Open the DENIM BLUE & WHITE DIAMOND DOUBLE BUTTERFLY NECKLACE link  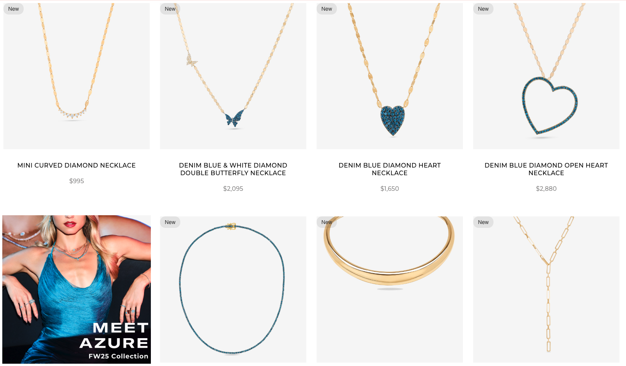[x=233, y=169]
